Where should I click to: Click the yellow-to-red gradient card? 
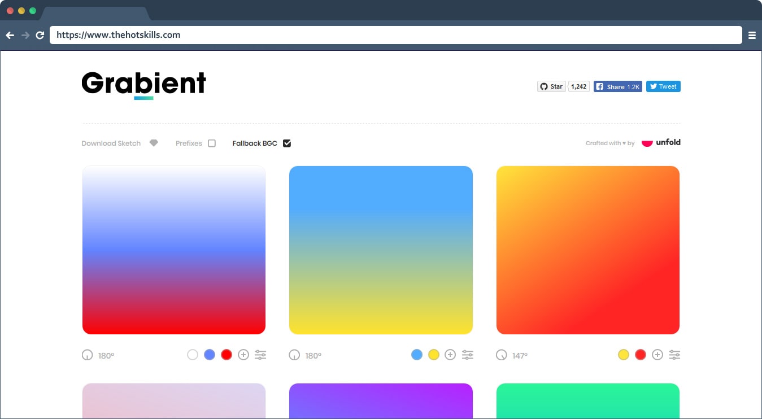(x=588, y=250)
